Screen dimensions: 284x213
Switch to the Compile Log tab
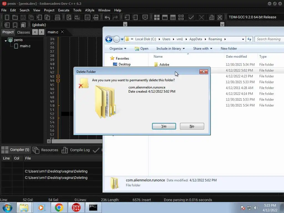(x=76, y=150)
